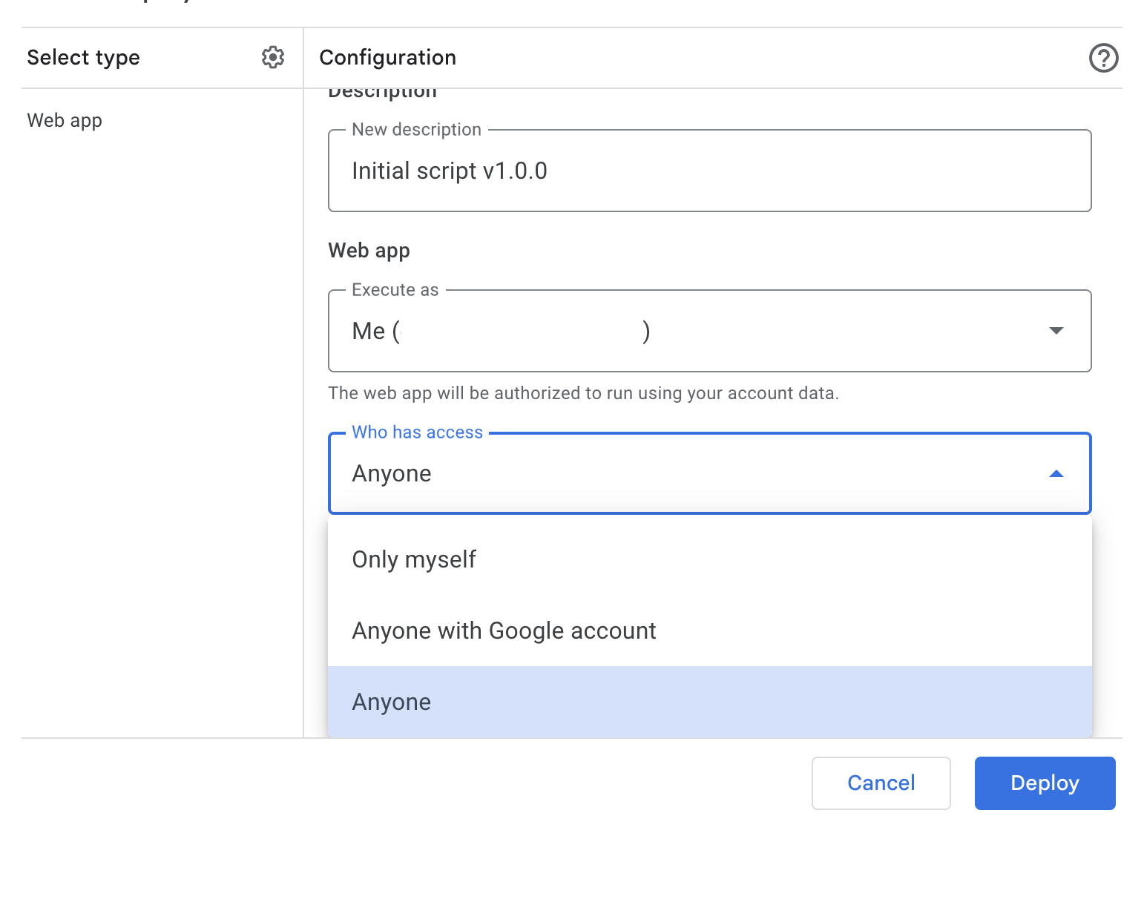Click the Web app section heading
This screenshot has height=905, width=1144.
click(369, 251)
